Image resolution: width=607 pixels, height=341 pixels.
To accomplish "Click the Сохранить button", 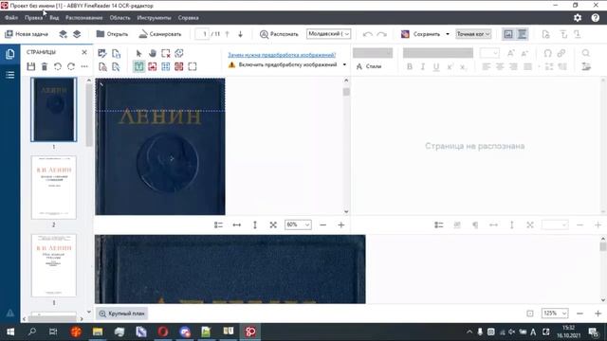I will 421,34.
